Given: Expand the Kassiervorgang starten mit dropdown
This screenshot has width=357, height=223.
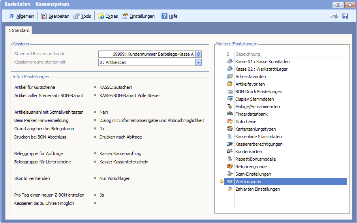Looking at the screenshot, I should pos(198,62).
